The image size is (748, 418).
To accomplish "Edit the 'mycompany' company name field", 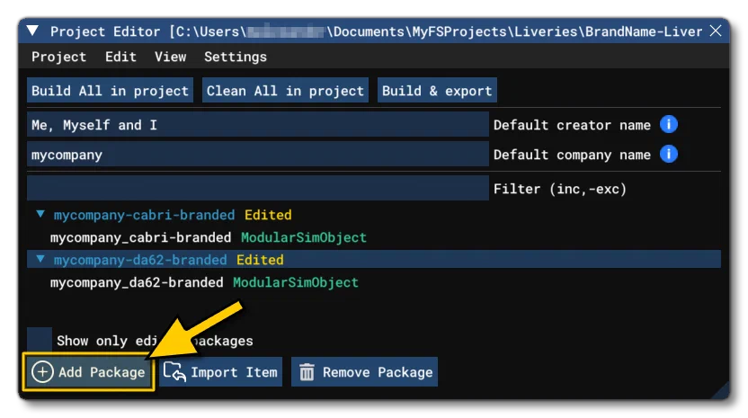I will click(258, 154).
